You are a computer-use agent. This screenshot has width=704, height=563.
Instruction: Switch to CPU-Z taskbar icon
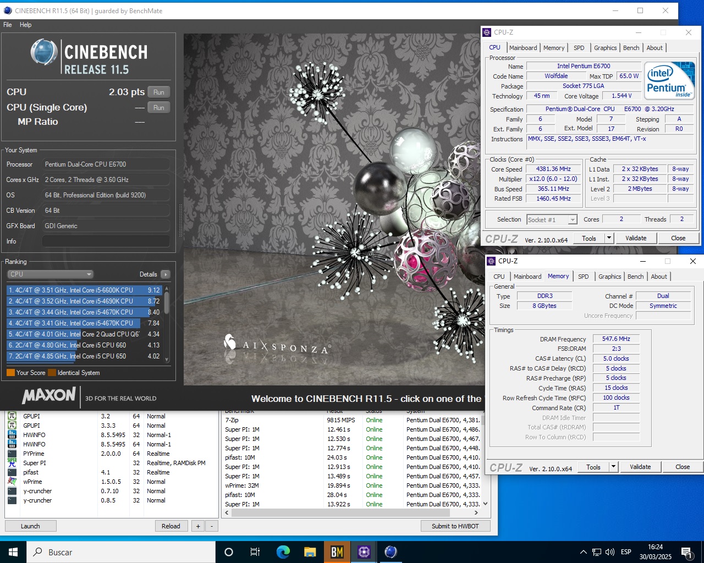(x=364, y=552)
